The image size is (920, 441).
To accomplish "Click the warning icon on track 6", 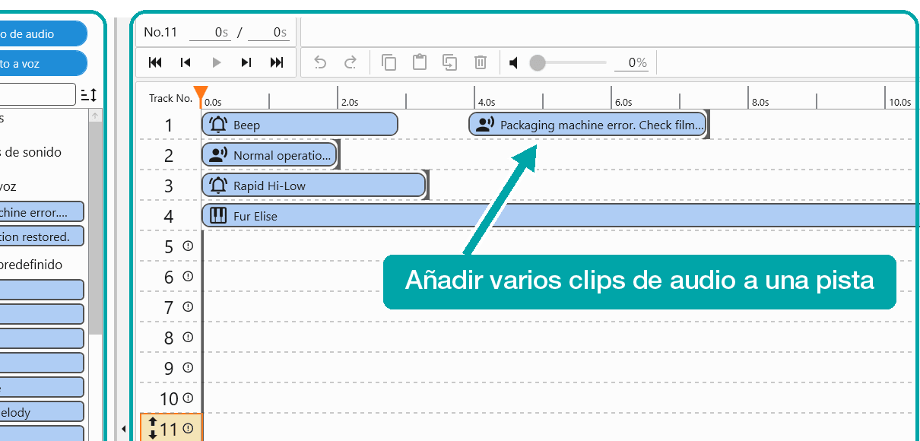I will [x=188, y=277].
